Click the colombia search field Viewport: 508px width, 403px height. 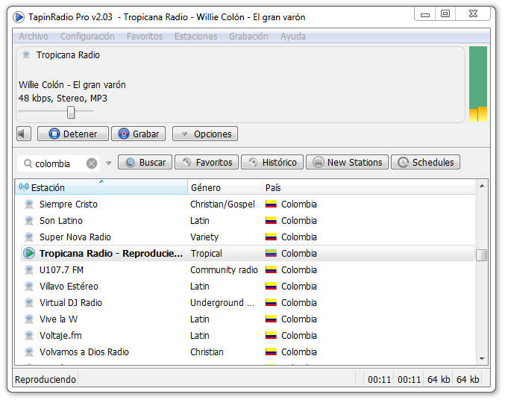click(58, 163)
